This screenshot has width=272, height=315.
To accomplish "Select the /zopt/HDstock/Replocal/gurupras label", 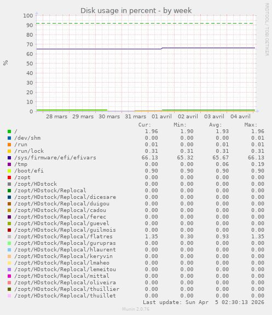I will 65,243.
